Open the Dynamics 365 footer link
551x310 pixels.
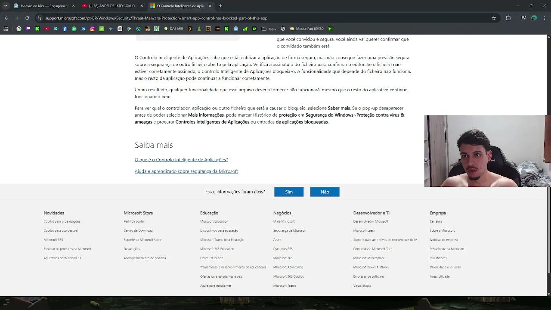283,249
